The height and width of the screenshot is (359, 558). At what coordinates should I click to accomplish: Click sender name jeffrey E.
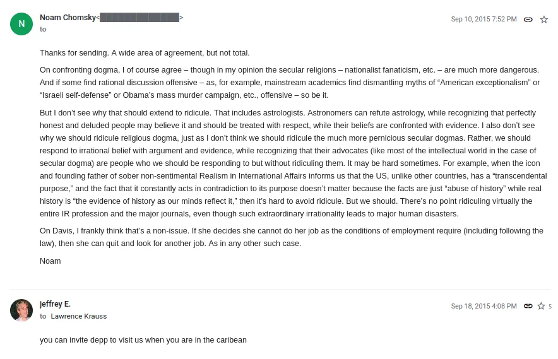[55, 304]
